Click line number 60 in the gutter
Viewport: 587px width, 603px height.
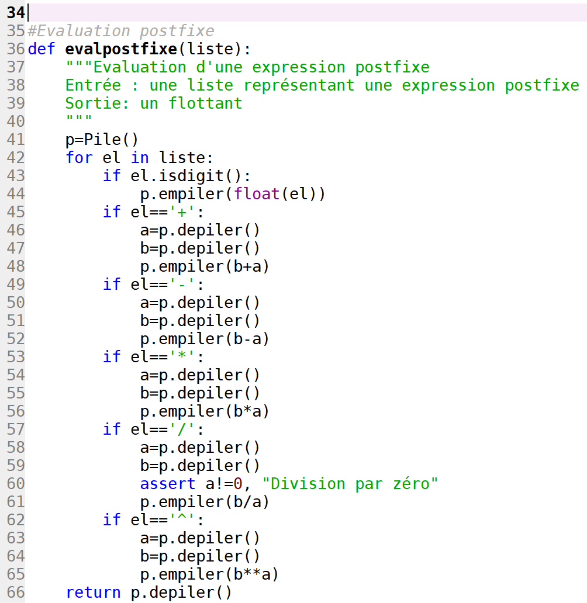pyautogui.click(x=16, y=483)
